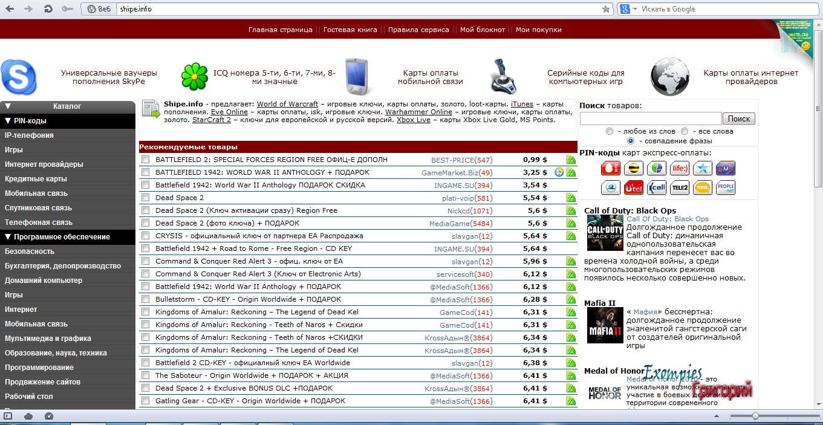Select the 'совпадение фразы' radio option
Screen dimensions: 823x425
631,141
